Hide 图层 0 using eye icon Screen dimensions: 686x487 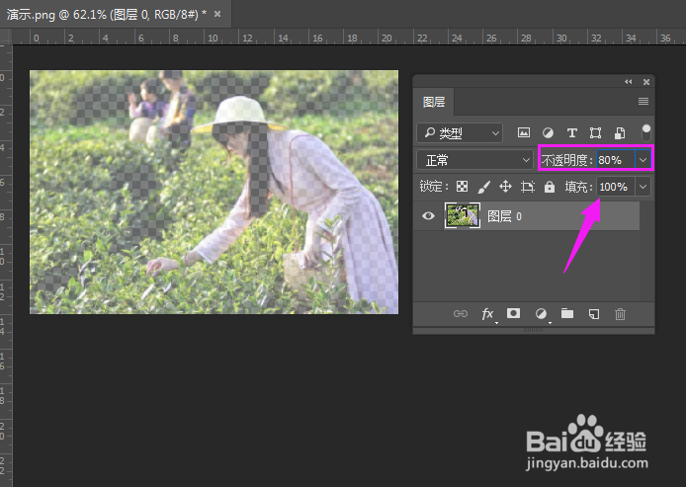pyautogui.click(x=428, y=216)
